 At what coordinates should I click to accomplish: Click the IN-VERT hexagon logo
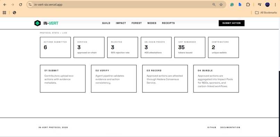[x=38, y=23]
